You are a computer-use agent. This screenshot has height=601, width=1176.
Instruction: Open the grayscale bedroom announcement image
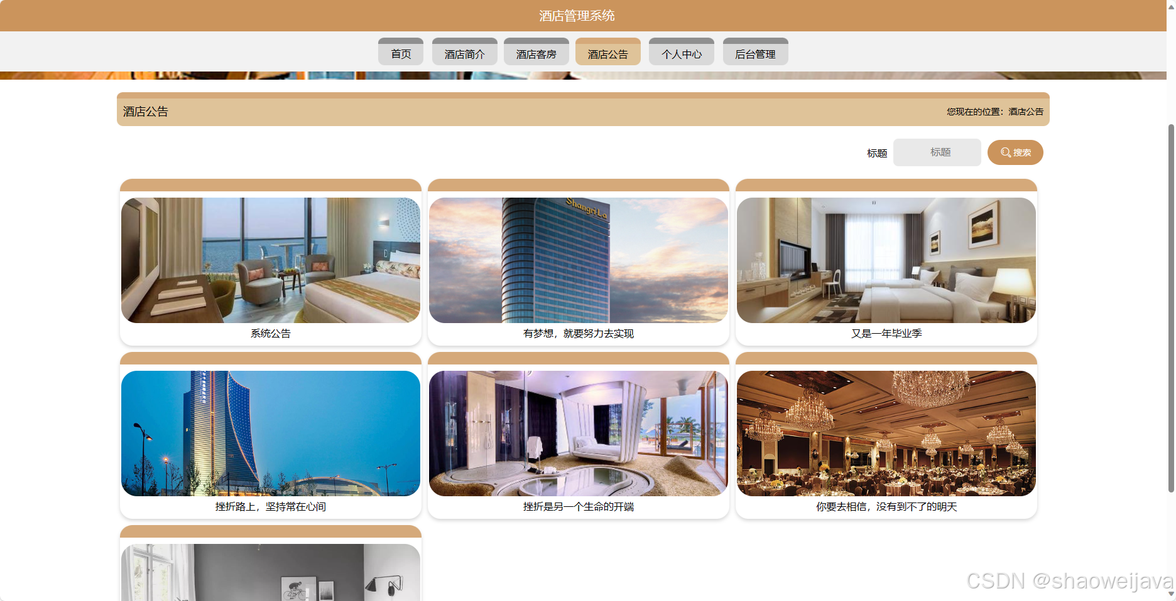(271, 572)
